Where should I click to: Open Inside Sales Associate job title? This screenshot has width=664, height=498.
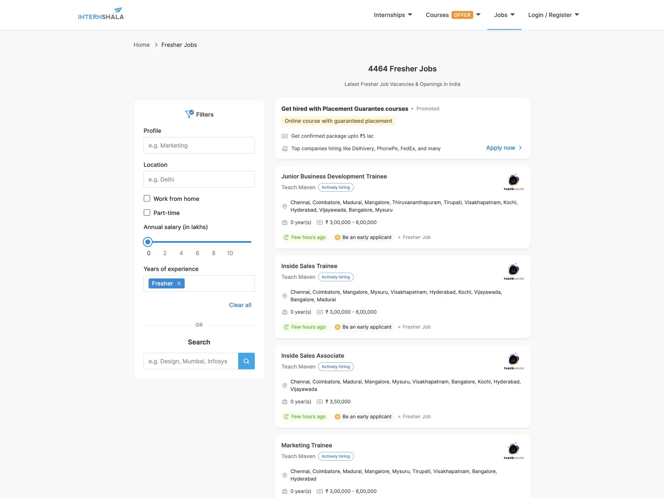click(x=312, y=356)
